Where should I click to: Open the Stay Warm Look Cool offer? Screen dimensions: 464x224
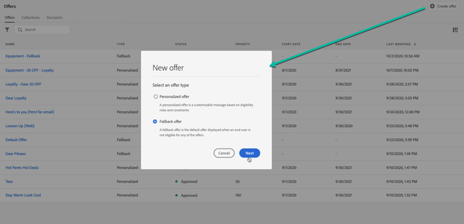(x=23, y=196)
